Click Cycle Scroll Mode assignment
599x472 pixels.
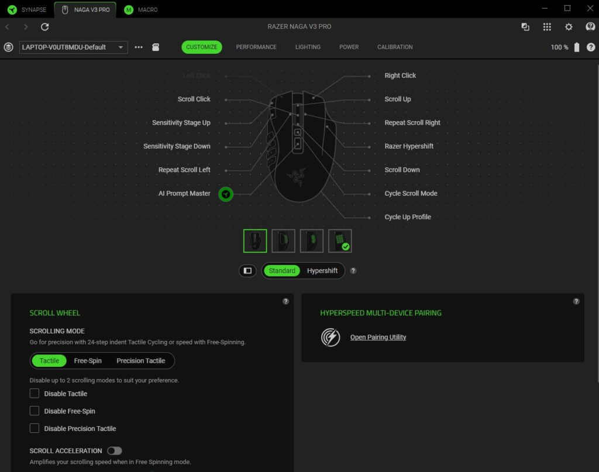(x=411, y=194)
